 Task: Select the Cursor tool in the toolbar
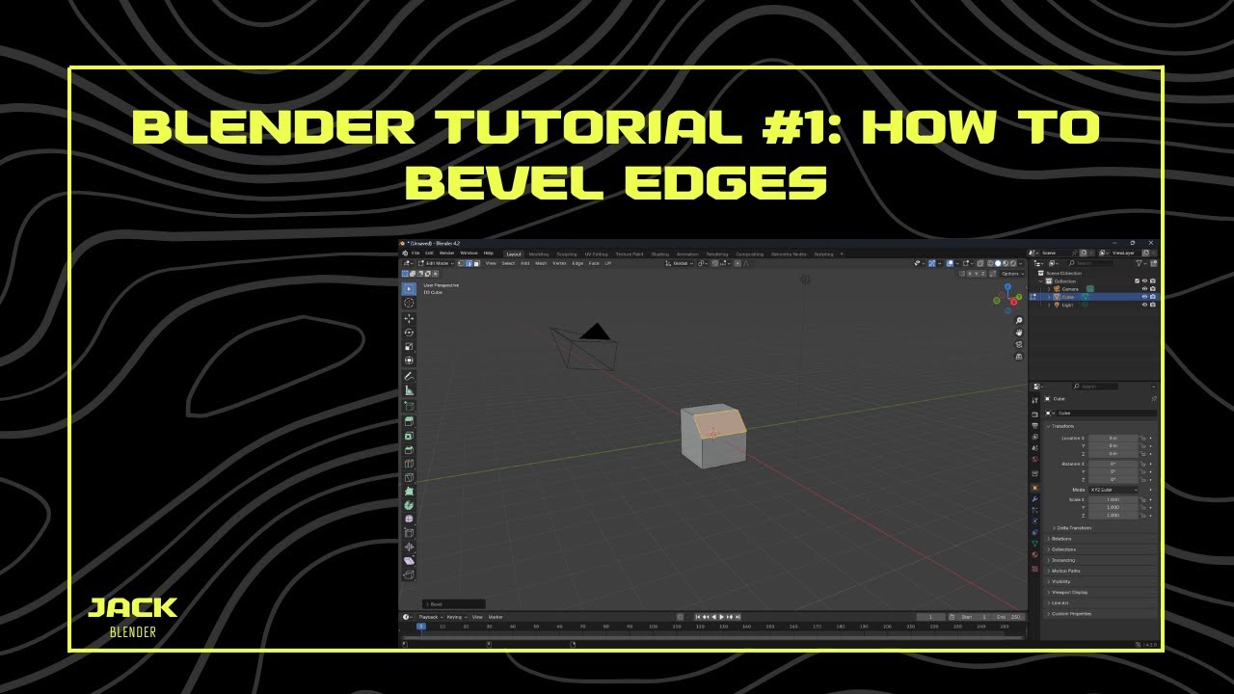[x=409, y=303]
